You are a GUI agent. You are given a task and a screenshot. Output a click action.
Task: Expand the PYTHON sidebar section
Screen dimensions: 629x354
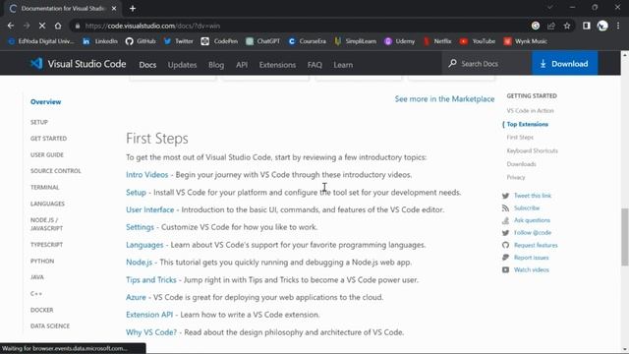click(42, 262)
